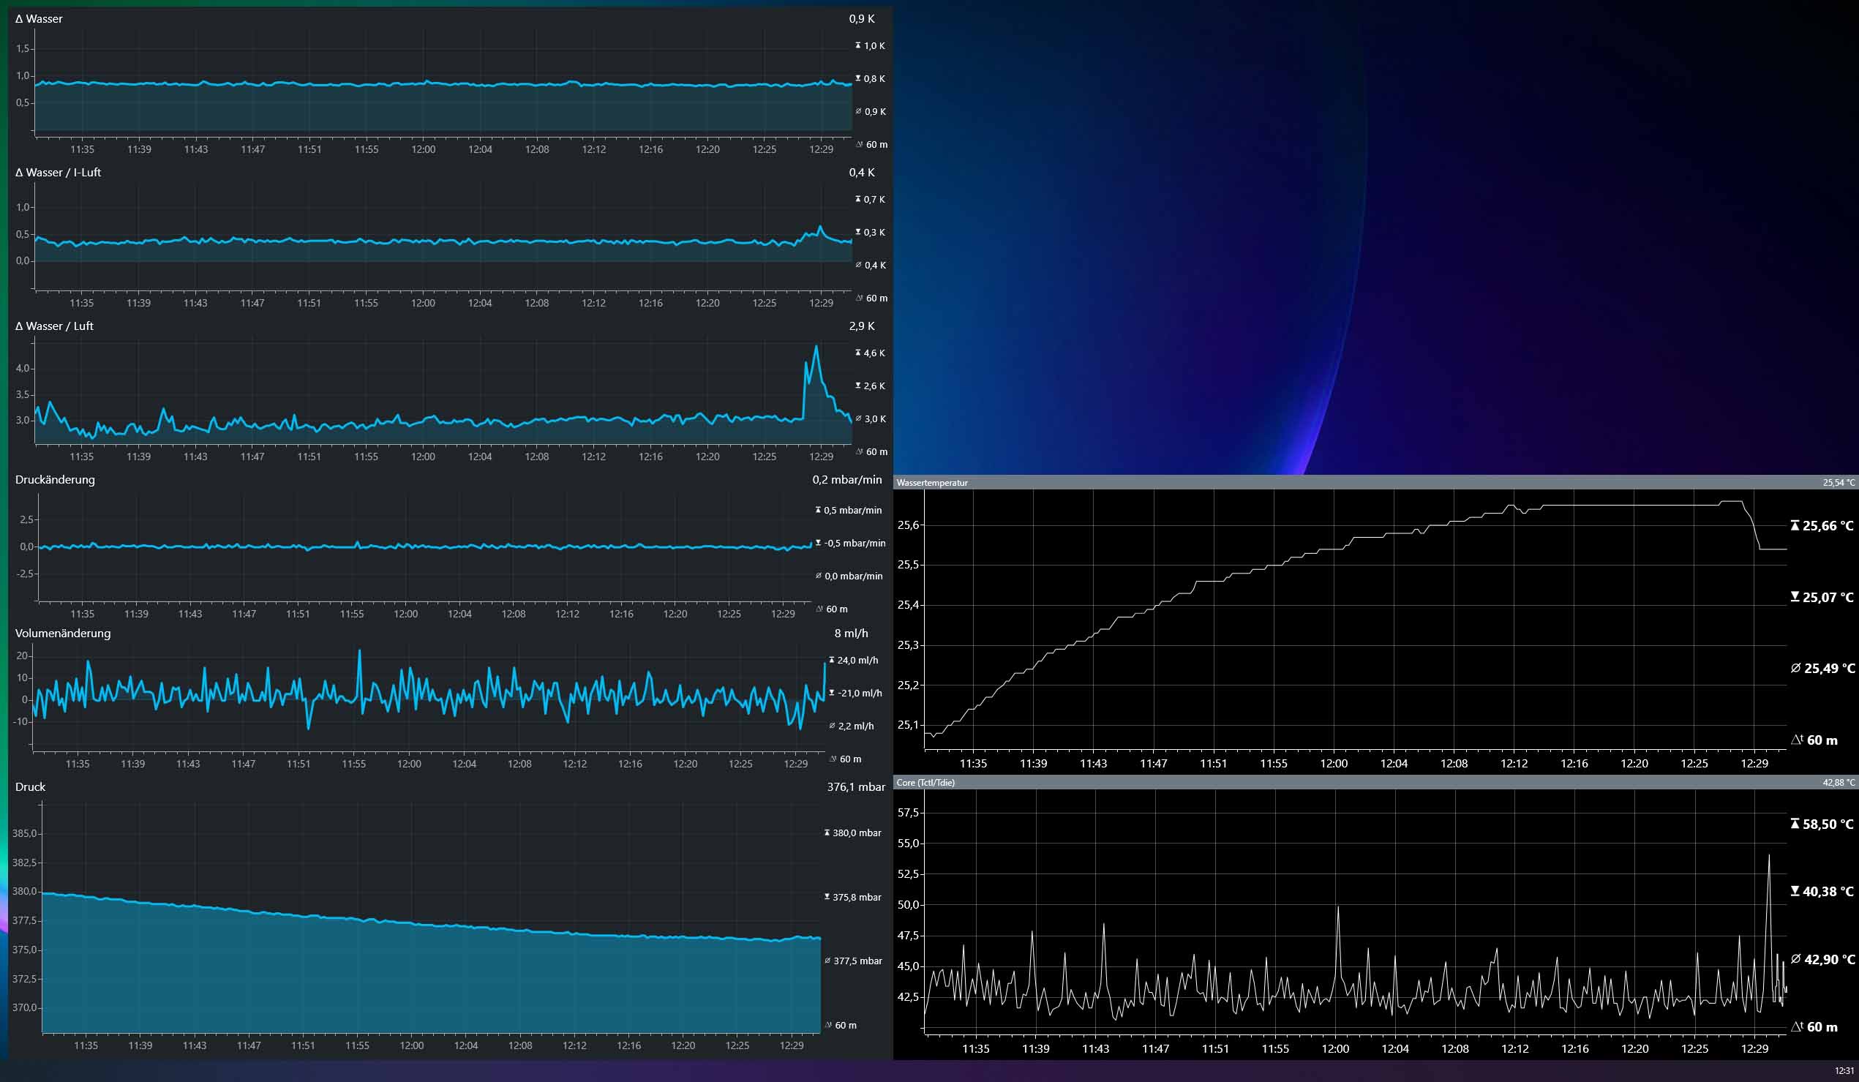Image resolution: width=1859 pixels, height=1082 pixels.
Task: Click the 60 m interval in Druck graph
Action: [x=846, y=1025]
